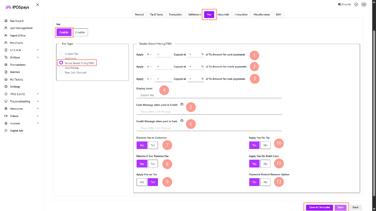The height and width of the screenshot is (211, 376).
Task: Click the Batches document icon
Action: tap(6, 72)
